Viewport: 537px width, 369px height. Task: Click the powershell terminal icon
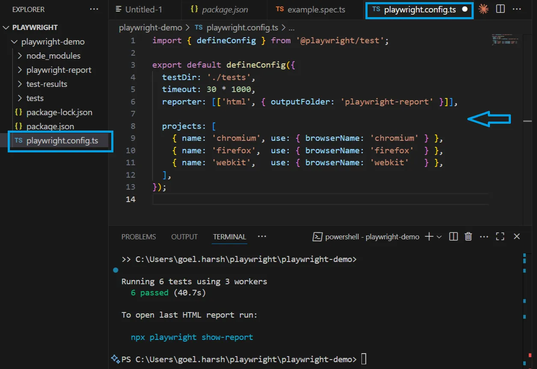[317, 237]
